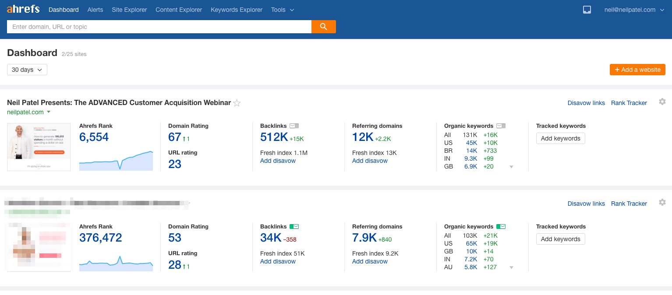
Task: Click the ahrefs logo
Action: pos(23,9)
